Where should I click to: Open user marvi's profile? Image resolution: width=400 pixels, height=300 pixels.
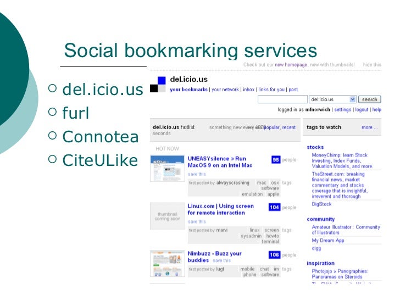[x=221, y=230]
